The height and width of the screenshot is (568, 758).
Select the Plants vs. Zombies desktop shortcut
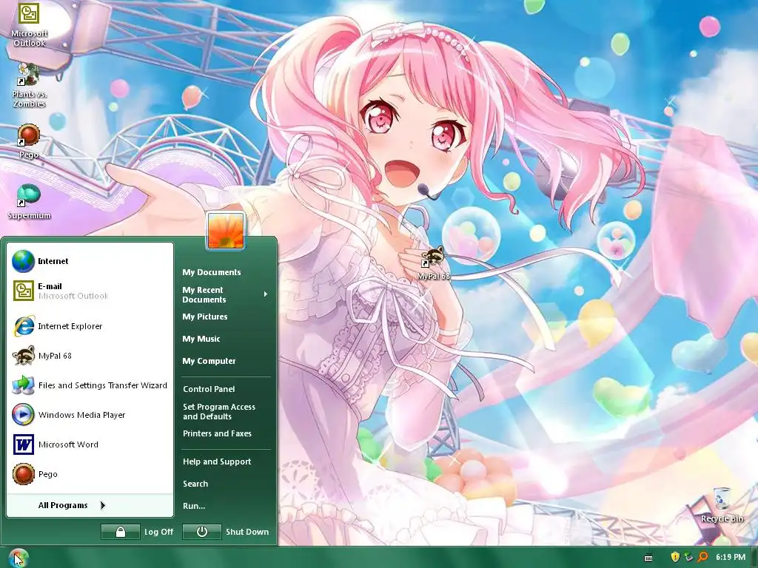29,85
